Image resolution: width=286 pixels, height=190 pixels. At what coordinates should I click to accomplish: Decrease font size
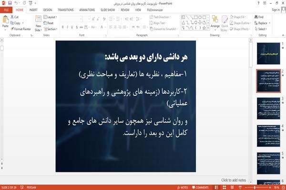pyautogui.click(x=98, y=19)
